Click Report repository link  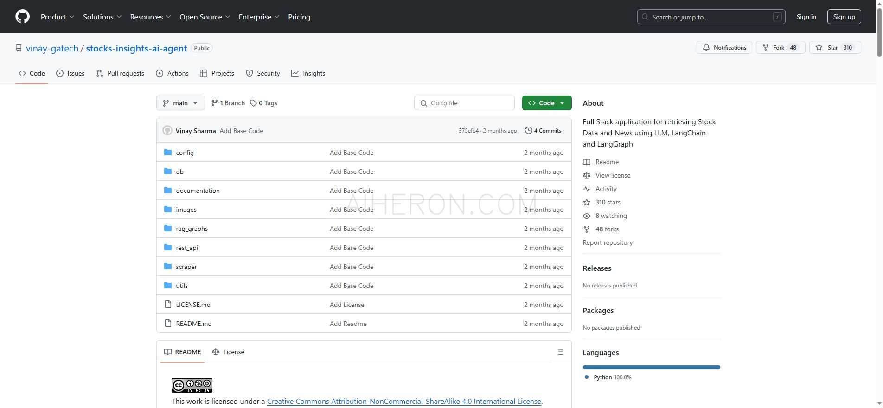coord(608,242)
